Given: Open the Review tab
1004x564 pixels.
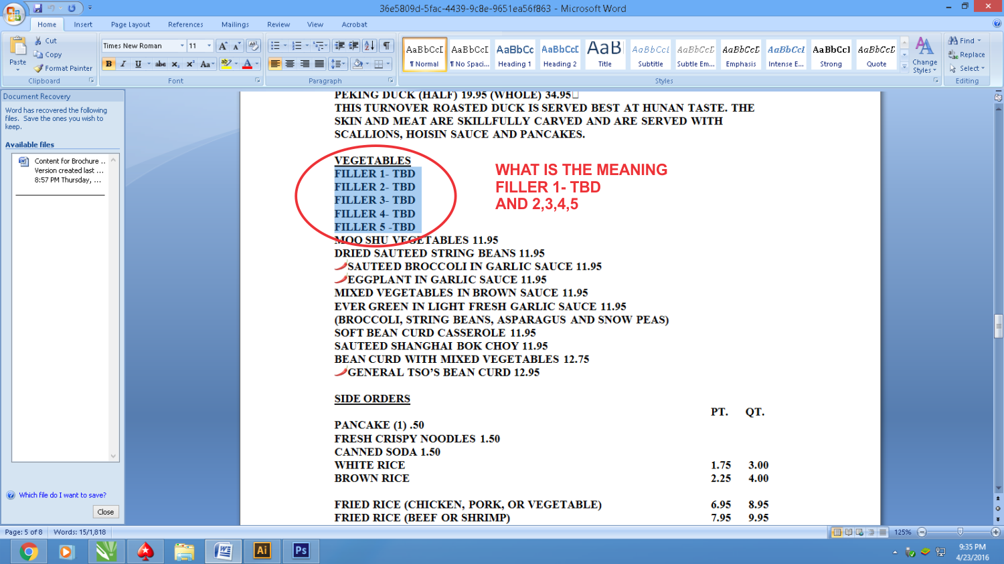Looking at the screenshot, I should click(x=278, y=25).
